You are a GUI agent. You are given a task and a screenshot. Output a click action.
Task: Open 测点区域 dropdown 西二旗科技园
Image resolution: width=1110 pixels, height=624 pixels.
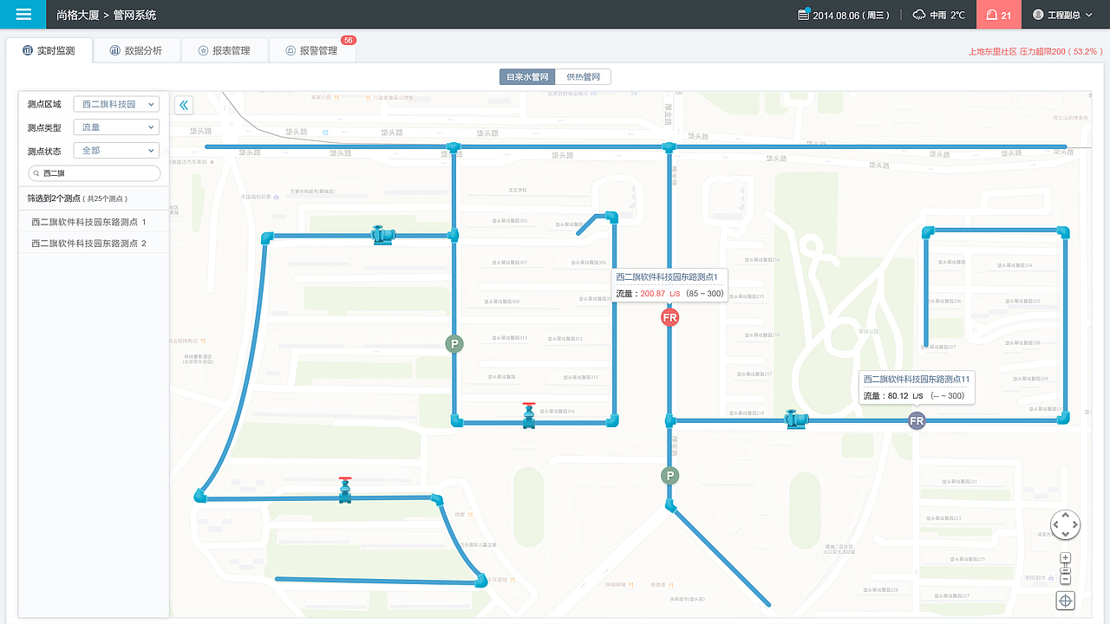click(116, 104)
